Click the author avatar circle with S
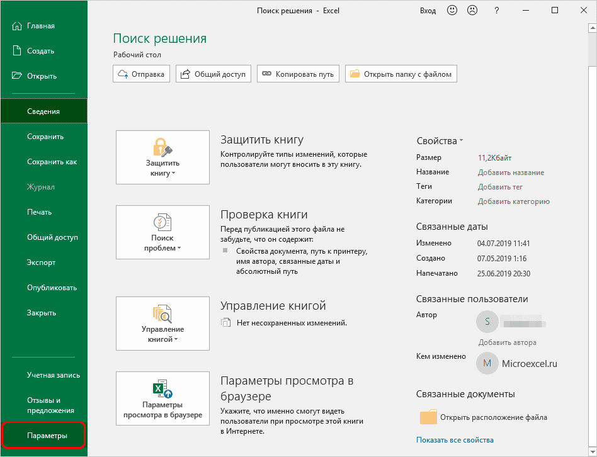 (x=487, y=322)
